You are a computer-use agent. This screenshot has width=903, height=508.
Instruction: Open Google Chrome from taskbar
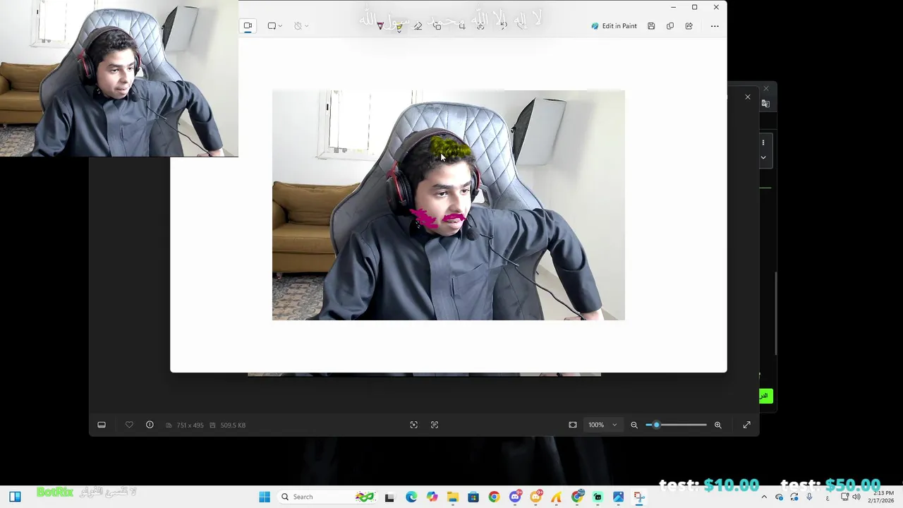tap(494, 497)
